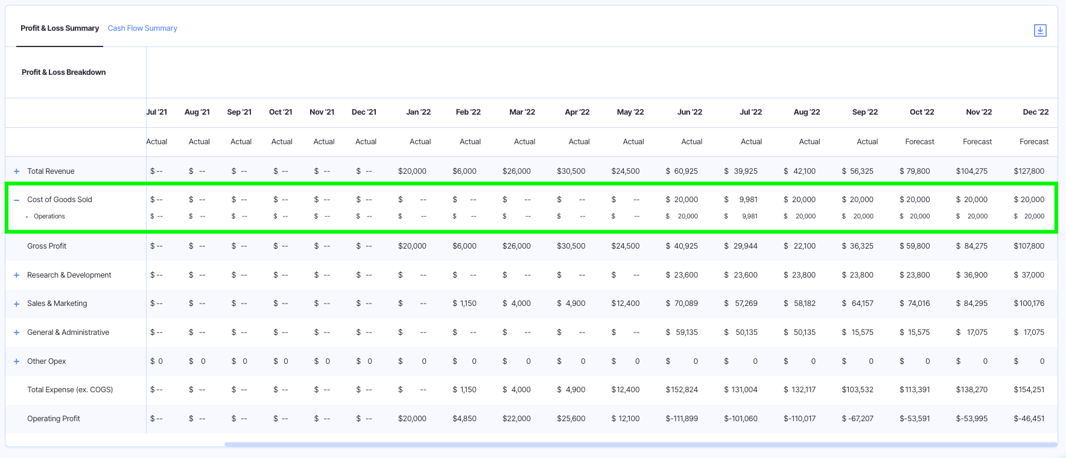This screenshot has width=1066, height=458.
Task: Expand General & Administrative row
Action: (x=17, y=332)
